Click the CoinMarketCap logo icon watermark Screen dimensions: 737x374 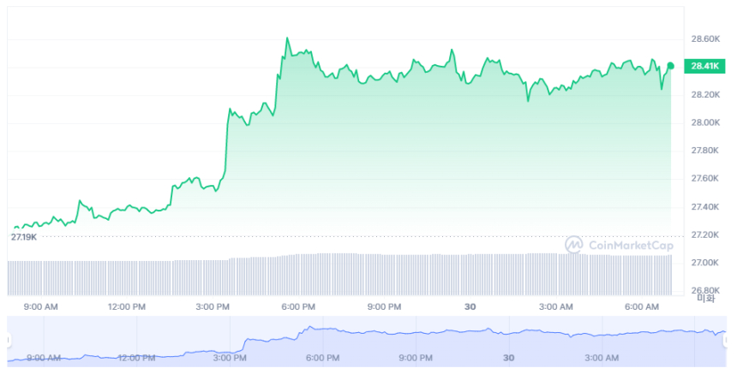click(573, 245)
